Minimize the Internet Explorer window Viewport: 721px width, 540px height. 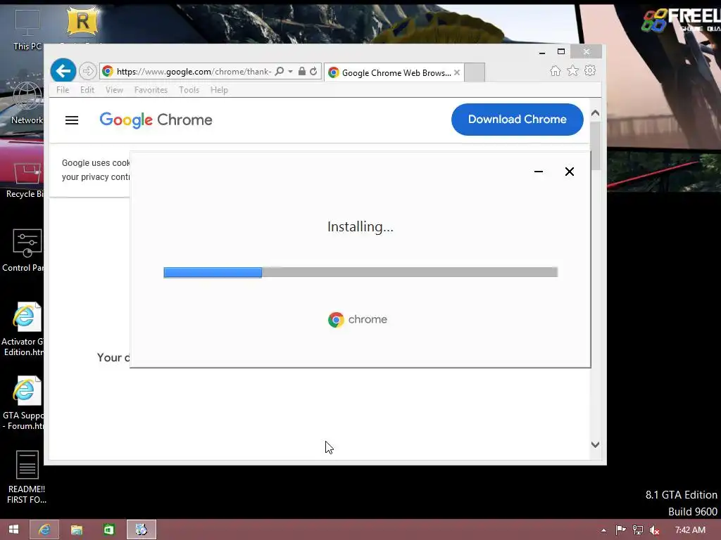[542, 52]
